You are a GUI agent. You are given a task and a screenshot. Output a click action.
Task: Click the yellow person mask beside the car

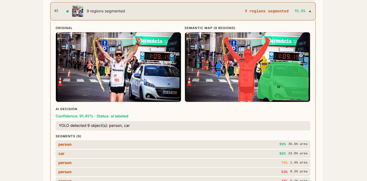click(264, 65)
